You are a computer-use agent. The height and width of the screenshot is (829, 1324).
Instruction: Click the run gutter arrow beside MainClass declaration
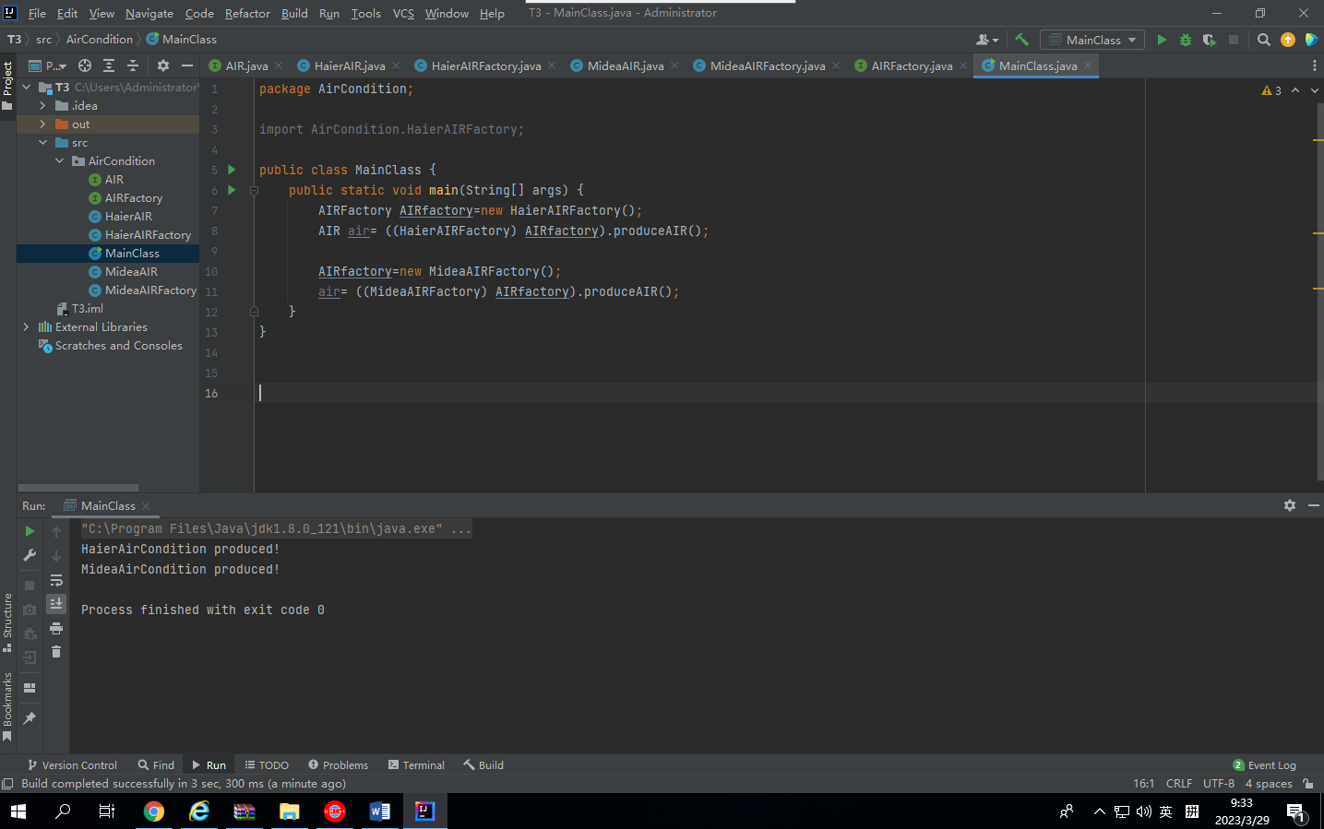coord(232,170)
